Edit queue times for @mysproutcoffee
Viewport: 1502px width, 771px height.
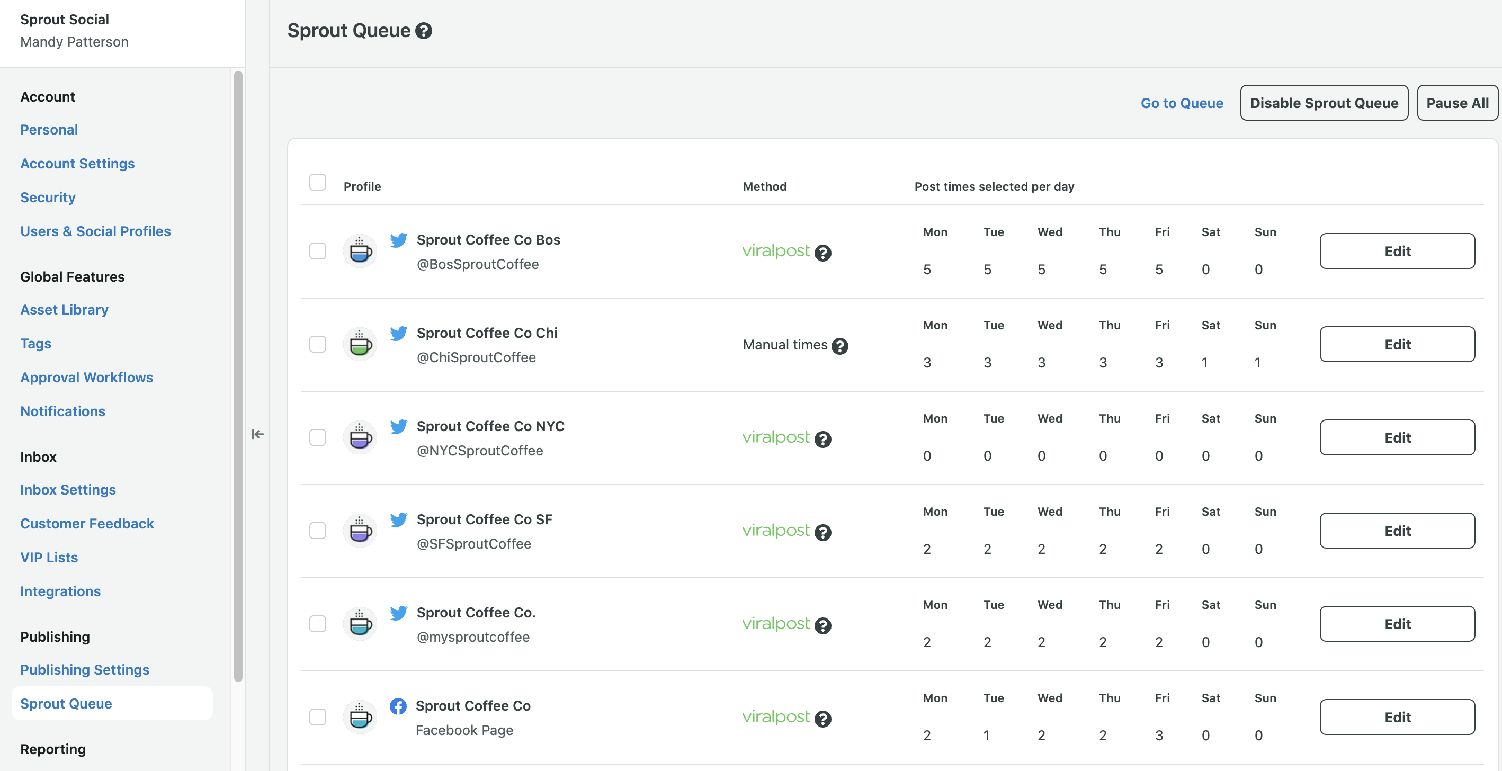[x=1397, y=624]
